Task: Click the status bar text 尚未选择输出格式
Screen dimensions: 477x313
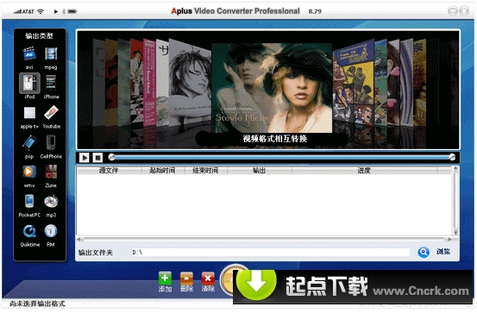Action: click(x=37, y=304)
